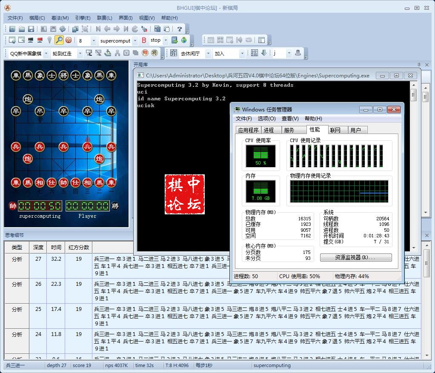
Task: Click the depth 27 row in the analysis table
Action: 212,266
